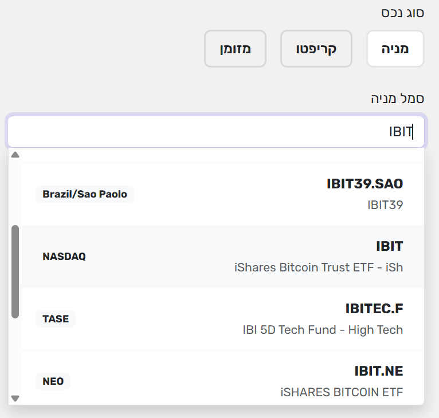Screen dimensions: 439x418
Task: Select the מזומן asset type button
Action: [x=235, y=49]
